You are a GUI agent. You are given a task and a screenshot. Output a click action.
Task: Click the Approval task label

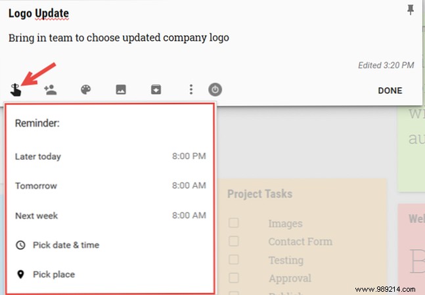pyautogui.click(x=290, y=278)
